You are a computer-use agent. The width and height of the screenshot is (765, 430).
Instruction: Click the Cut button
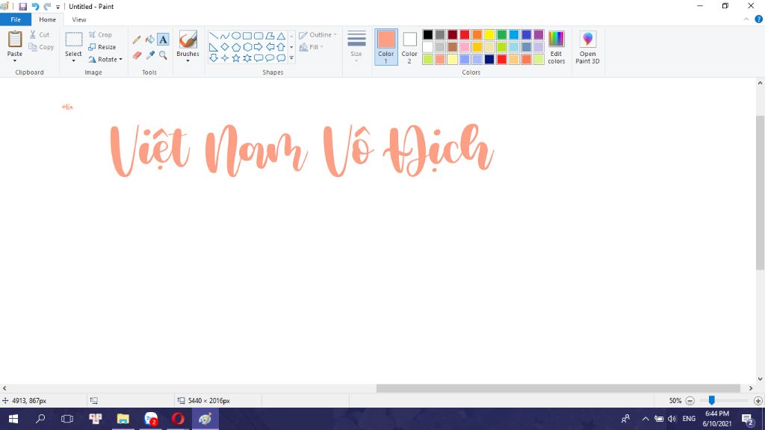[40, 34]
